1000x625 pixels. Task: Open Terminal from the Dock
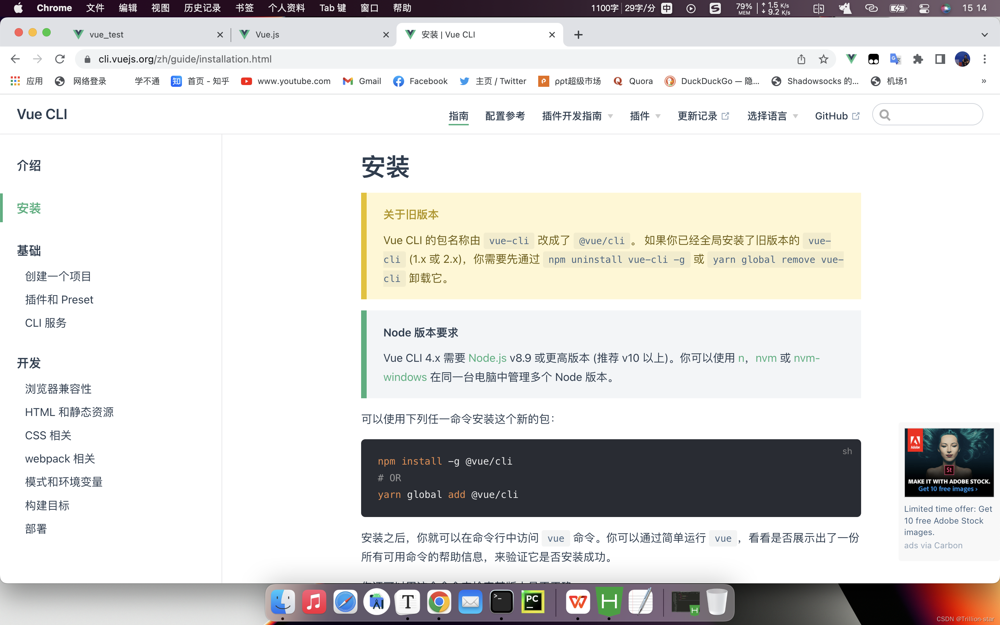(502, 602)
